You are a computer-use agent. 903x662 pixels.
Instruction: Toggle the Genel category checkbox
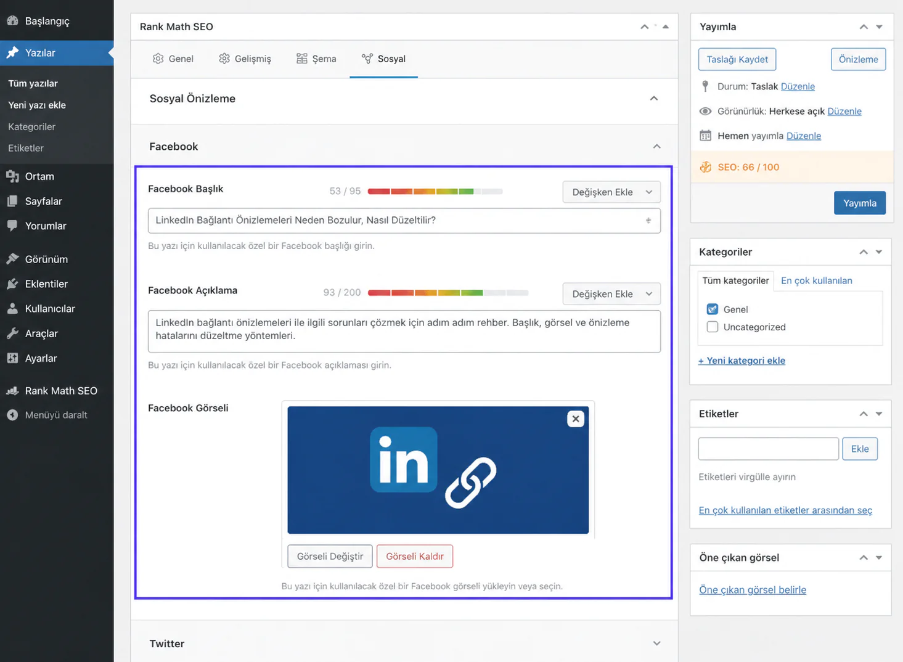coord(713,309)
